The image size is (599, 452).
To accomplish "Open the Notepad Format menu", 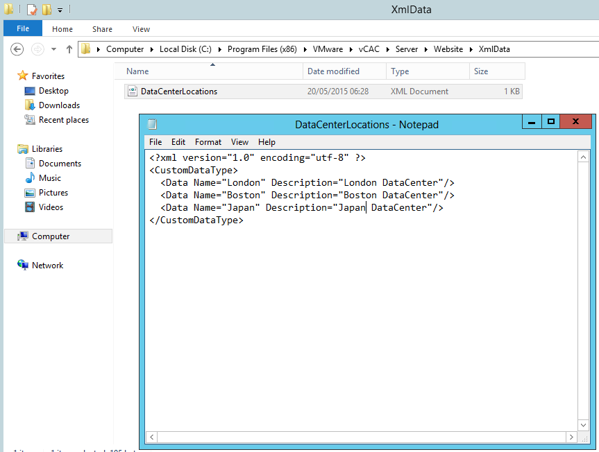I will tap(208, 142).
